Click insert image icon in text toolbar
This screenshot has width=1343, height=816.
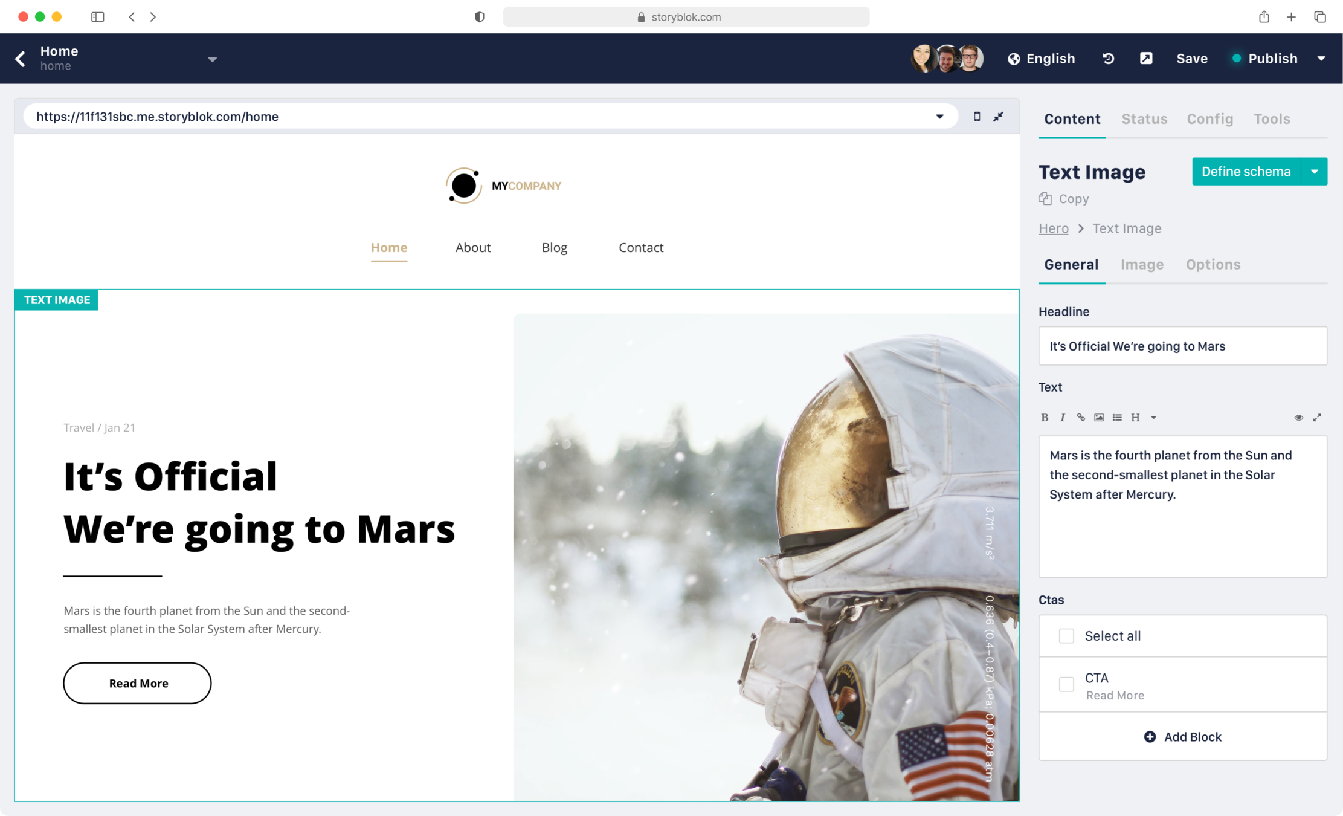[1099, 418]
